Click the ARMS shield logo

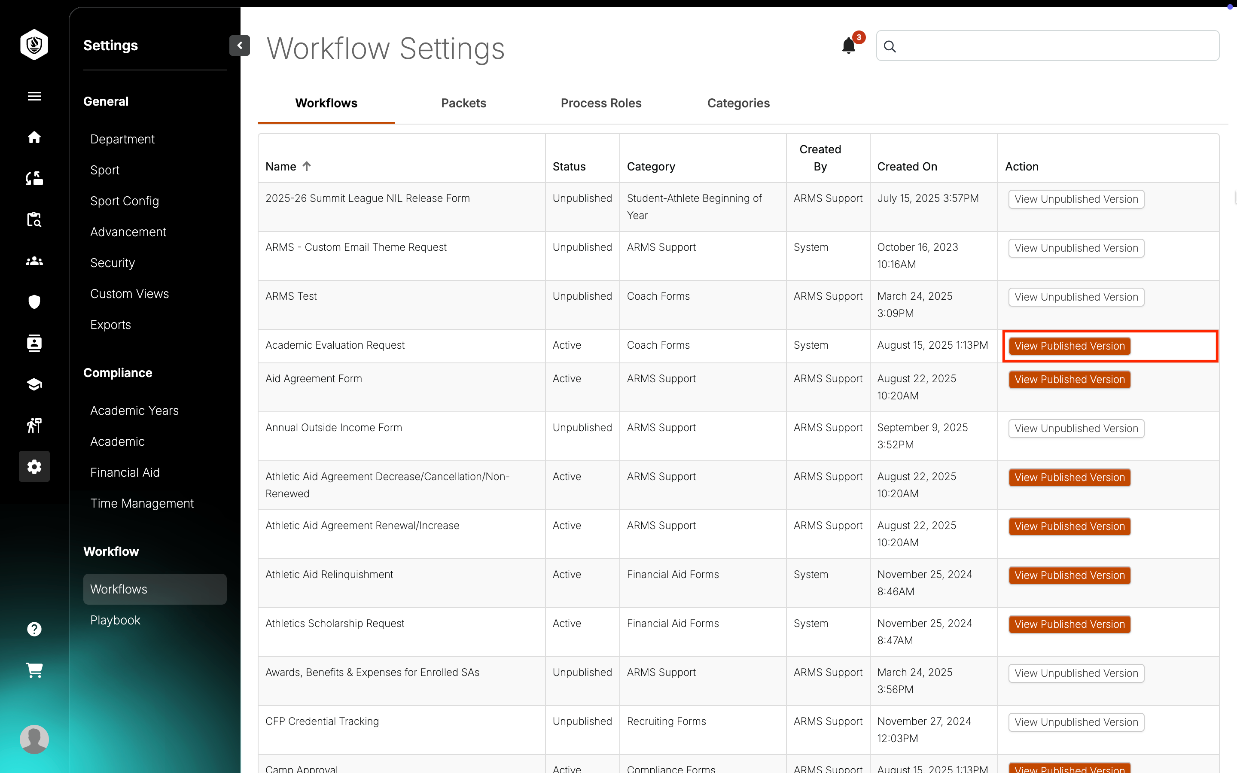(34, 45)
